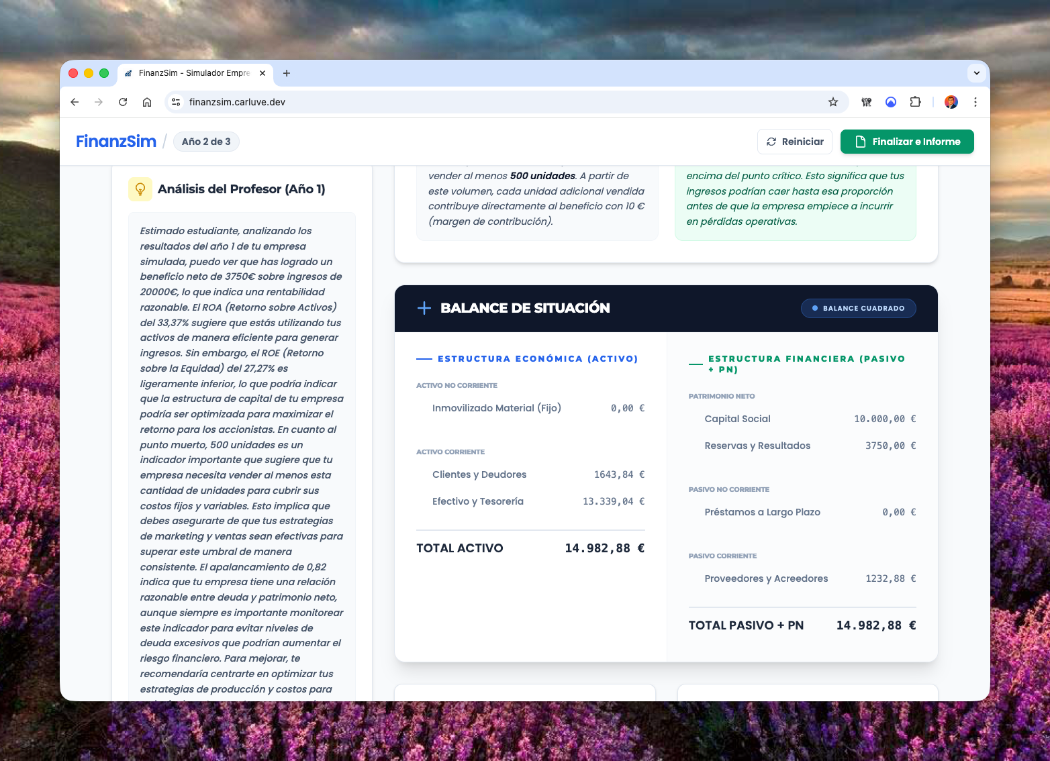The image size is (1050, 761).
Task: Open the FinanzSim home link
Action: pyautogui.click(x=115, y=141)
